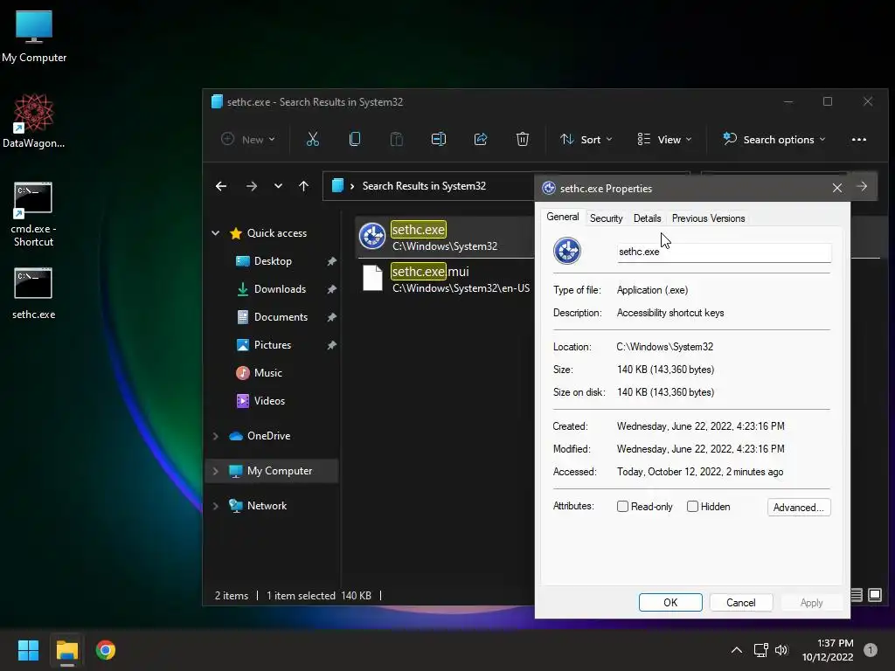
Task: Click the OK button in Properties
Action: point(670,603)
